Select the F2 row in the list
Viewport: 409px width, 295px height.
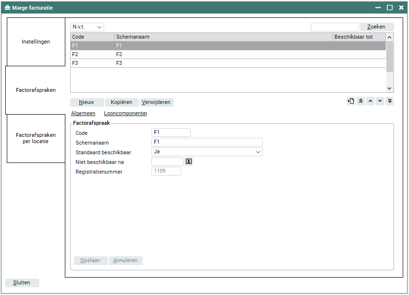[228, 54]
